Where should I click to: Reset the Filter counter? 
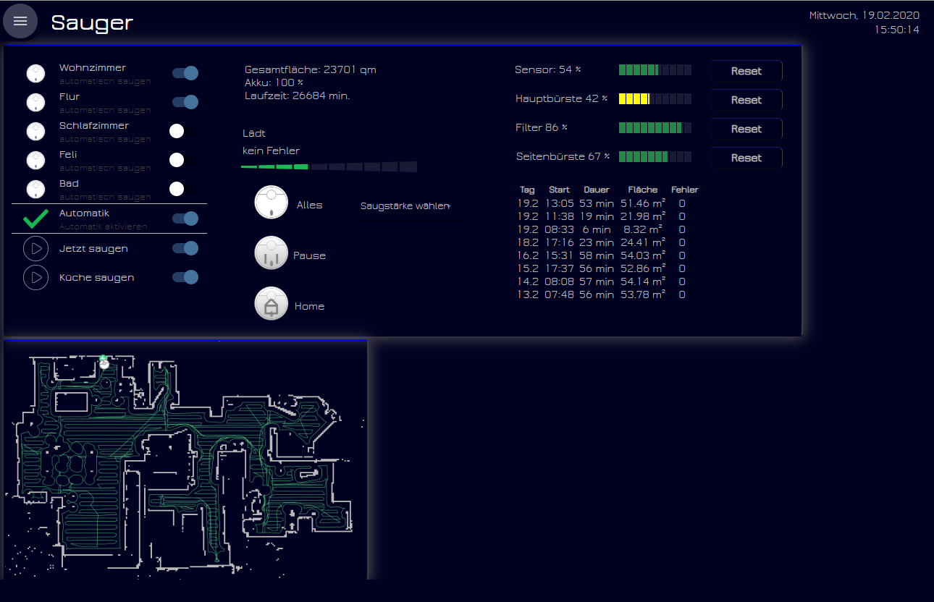[x=746, y=129]
